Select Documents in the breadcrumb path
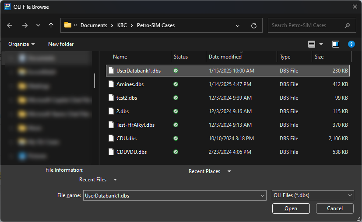Image resolution: width=362 pixels, height=222 pixels. 94,25
